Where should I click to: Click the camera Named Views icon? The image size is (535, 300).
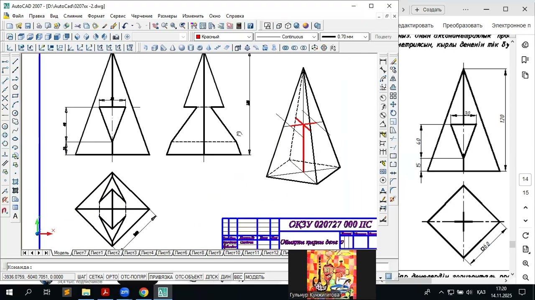pyautogui.click(x=116, y=37)
